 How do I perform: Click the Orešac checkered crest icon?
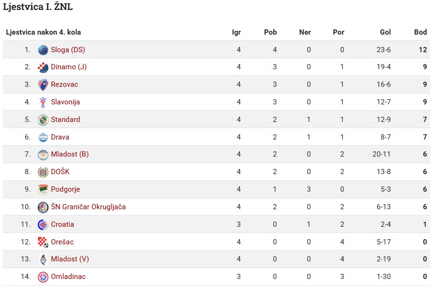click(x=43, y=242)
